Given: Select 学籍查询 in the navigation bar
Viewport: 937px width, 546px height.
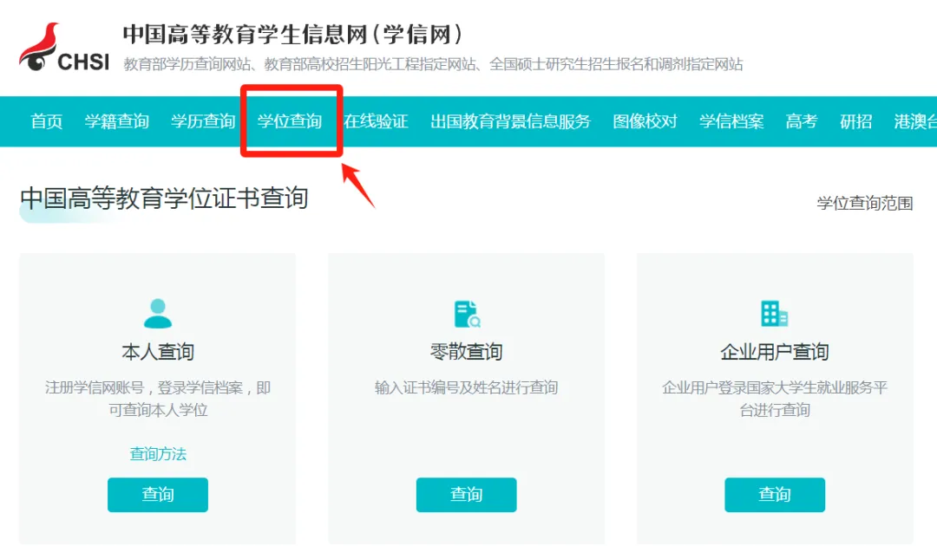Looking at the screenshot, I should [x=117, y=121].
